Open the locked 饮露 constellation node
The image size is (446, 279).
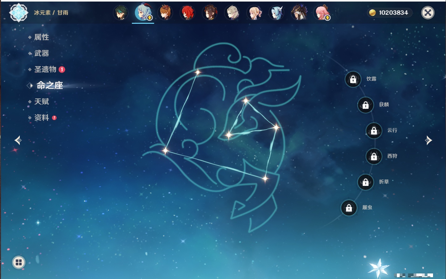353,80
